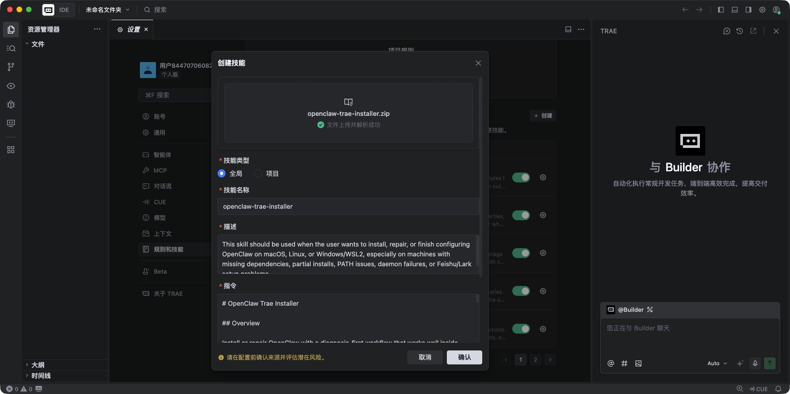Toggle the bottom panel layout icon
The height and width of the screenshot is (394, 790).
735,10
